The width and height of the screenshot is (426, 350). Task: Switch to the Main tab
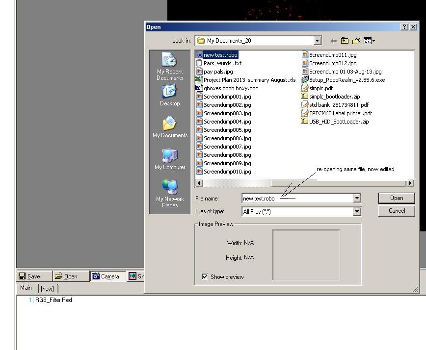click(26, 288)
